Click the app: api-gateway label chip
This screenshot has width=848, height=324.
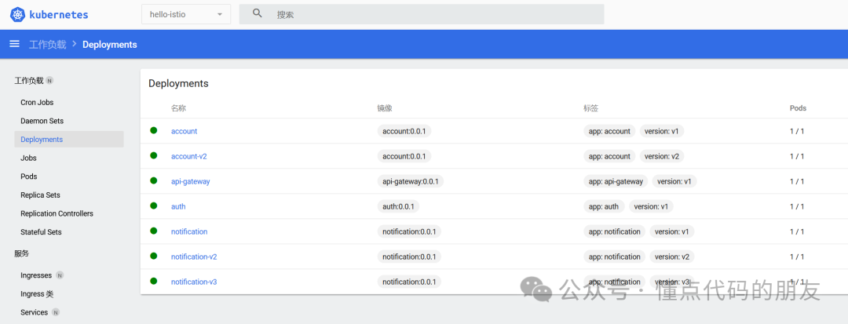(x=616, y=181)
